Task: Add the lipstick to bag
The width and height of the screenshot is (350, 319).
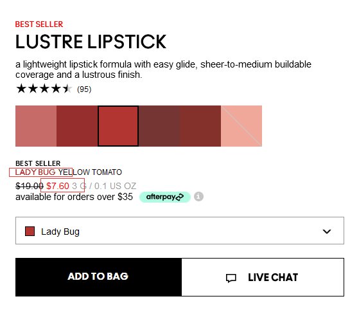Action: [98, 277]
